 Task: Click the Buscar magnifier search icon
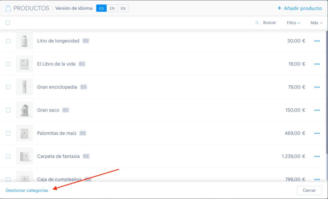pyautogui.click(x=257, y=23)
